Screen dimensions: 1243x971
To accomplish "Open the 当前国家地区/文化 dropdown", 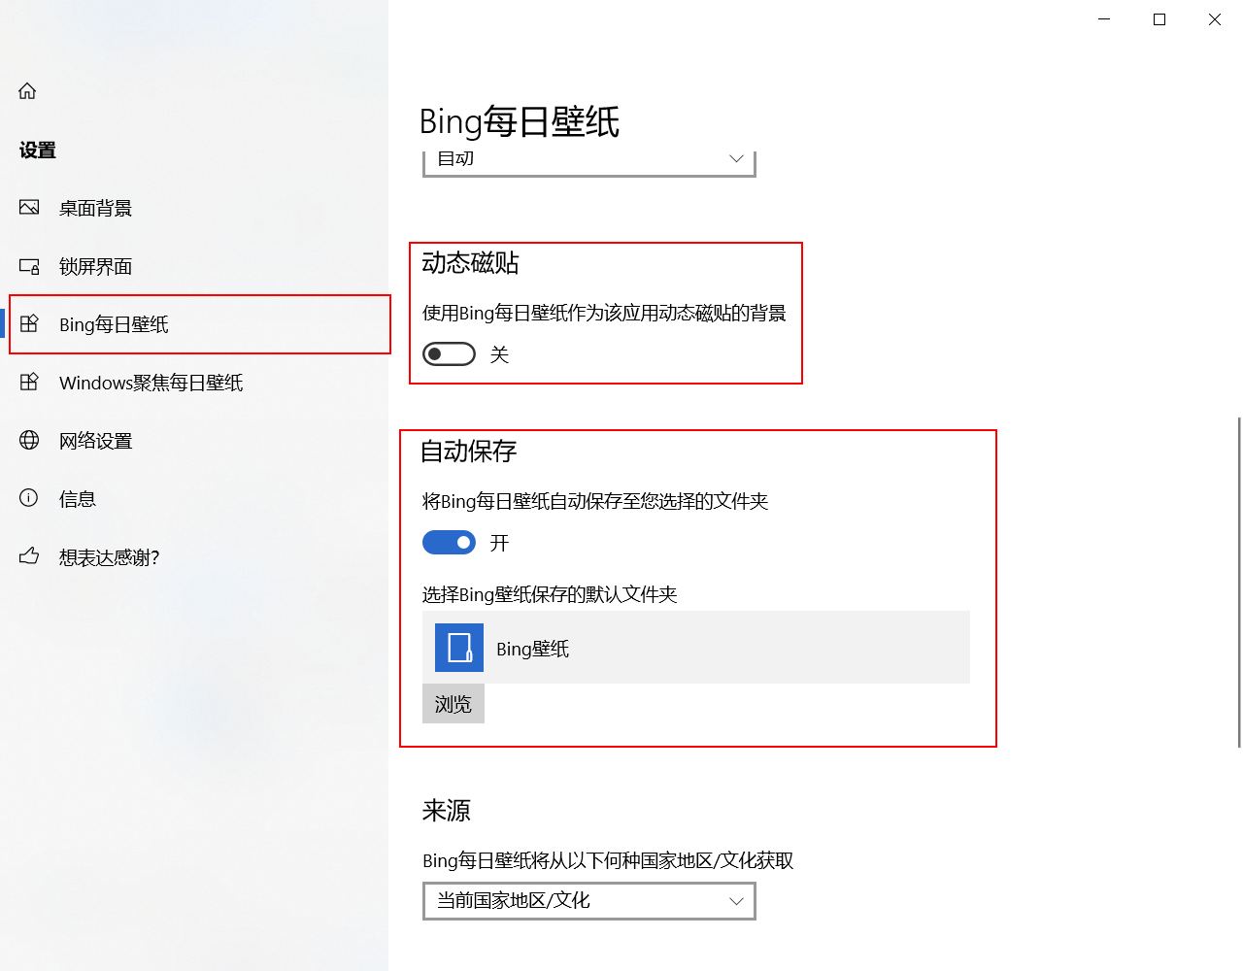I will point(589,901).
